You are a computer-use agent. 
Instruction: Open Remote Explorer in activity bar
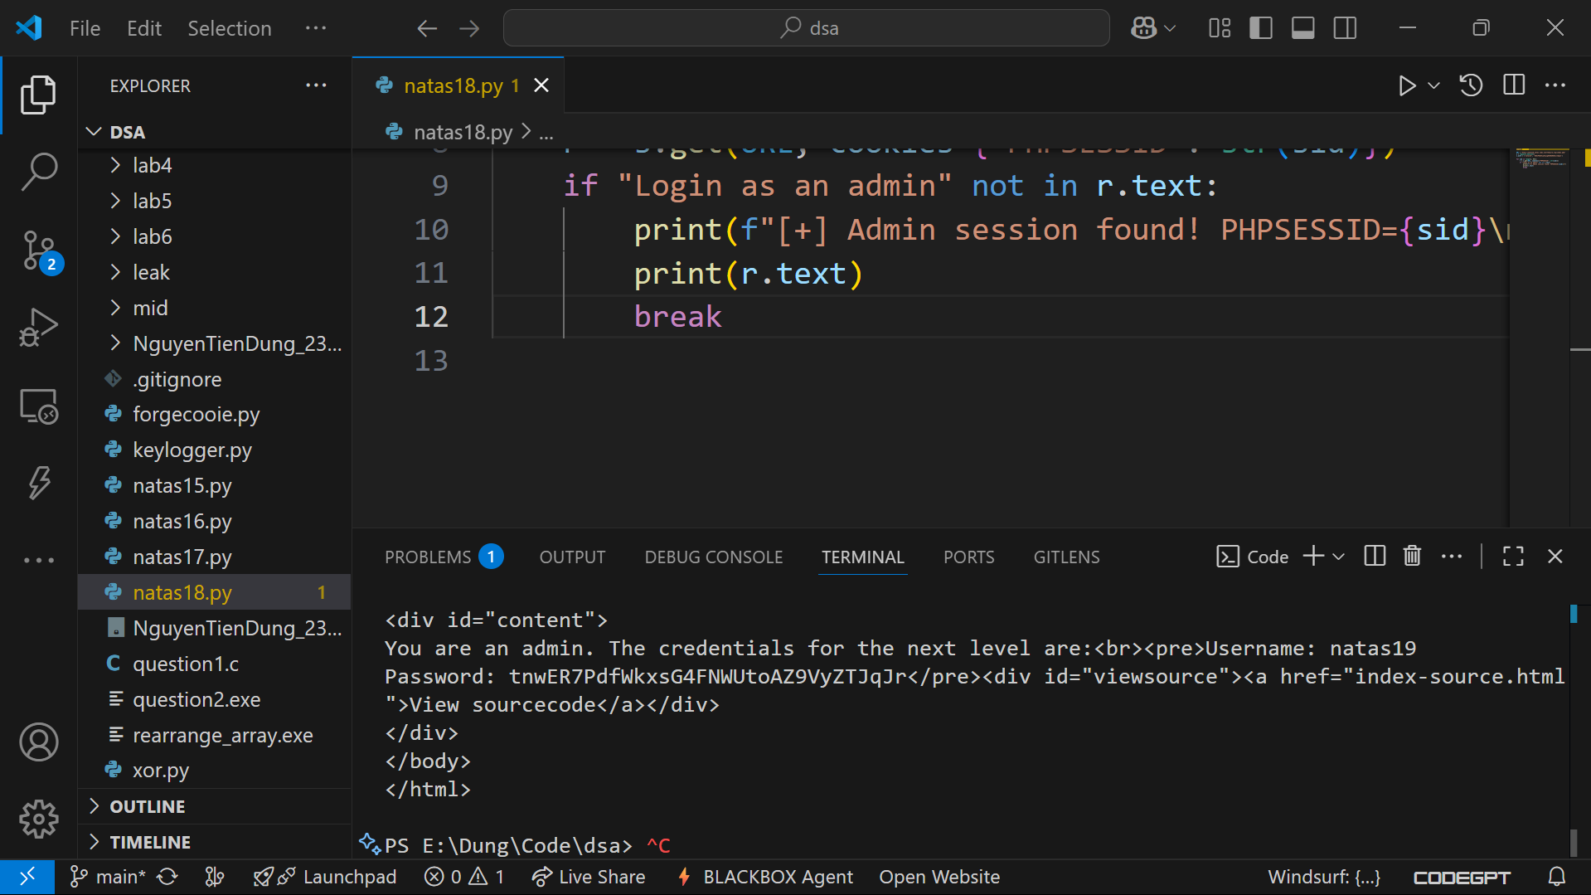[x=39, y=406]
